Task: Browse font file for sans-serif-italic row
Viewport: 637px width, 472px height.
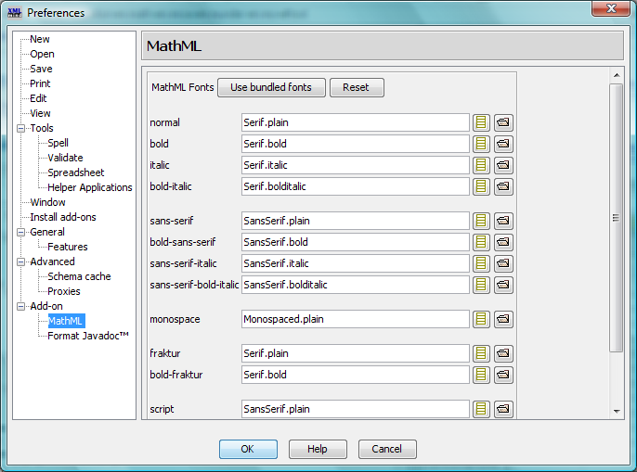Action: click(x=503, y=263)
